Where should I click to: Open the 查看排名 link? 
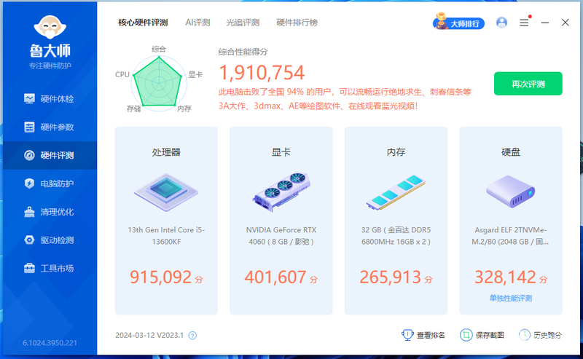[431, 336]
